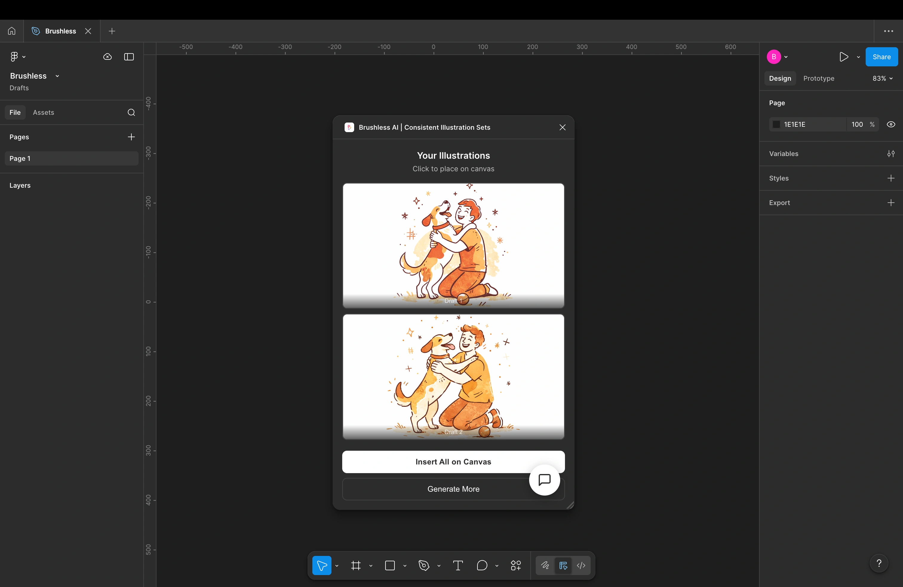The height and width of the screenshot is (587, 903).
Task: Open present options dropdown arrow
Action: 858,57
